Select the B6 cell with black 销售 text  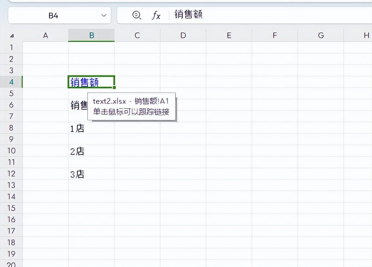tap(78, 105)
